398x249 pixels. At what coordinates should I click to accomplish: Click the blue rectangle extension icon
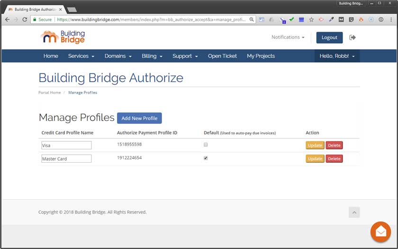[x=301, y=19]
